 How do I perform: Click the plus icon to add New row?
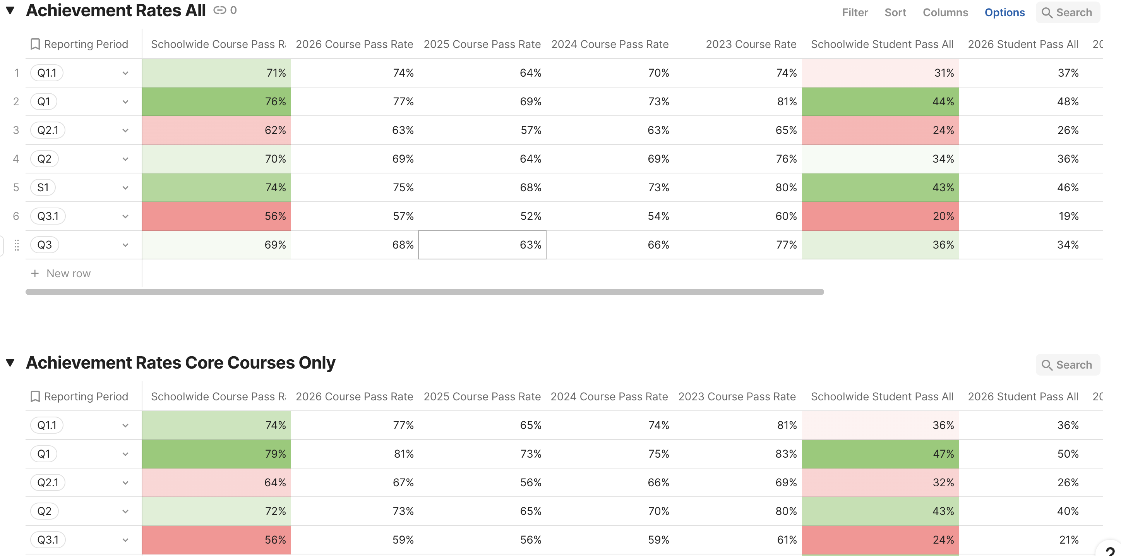(35, 273)
